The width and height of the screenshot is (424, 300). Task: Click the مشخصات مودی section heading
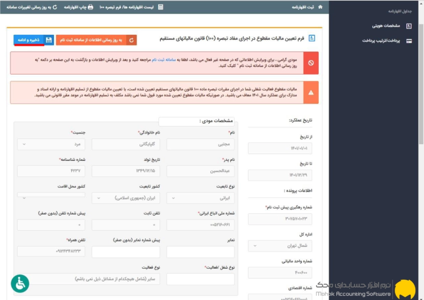tap(216, 121)
